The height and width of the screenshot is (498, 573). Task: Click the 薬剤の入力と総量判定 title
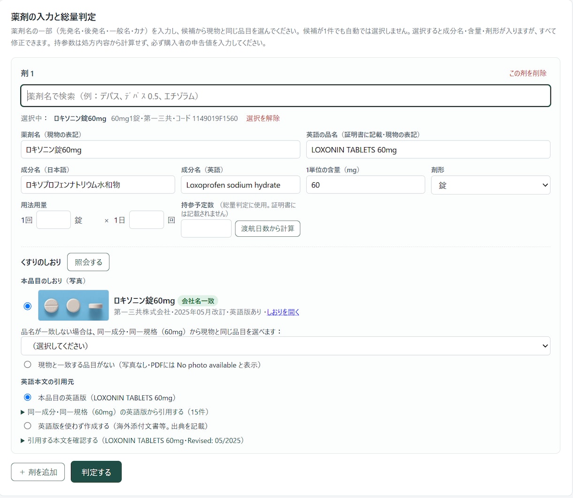point(54,17)
